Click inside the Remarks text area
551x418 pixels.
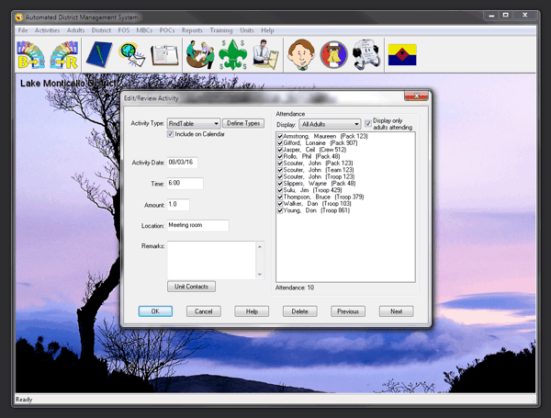point(211,260)
